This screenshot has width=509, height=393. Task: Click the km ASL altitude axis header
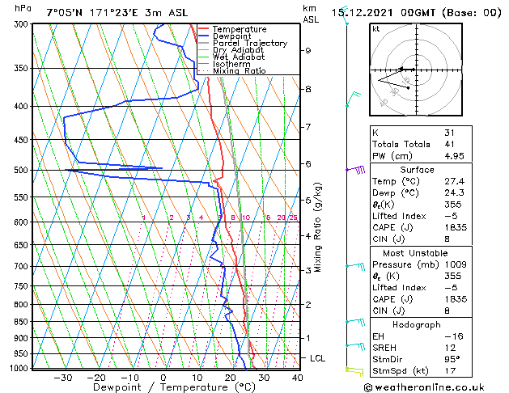coord(310,14)
